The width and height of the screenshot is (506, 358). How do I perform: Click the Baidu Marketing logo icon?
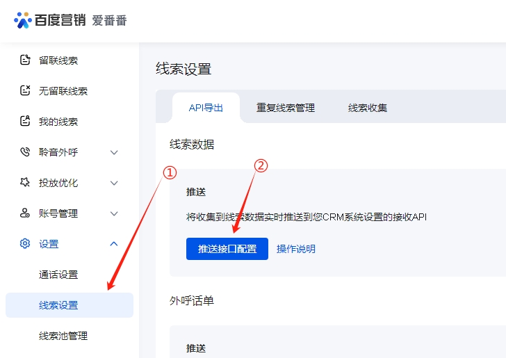(23, 20)
